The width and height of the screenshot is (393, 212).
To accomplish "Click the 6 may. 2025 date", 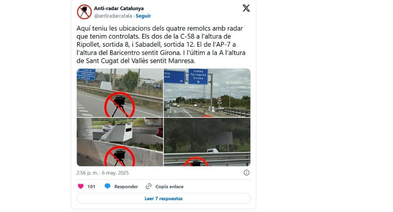I will (x=115, y=173).
